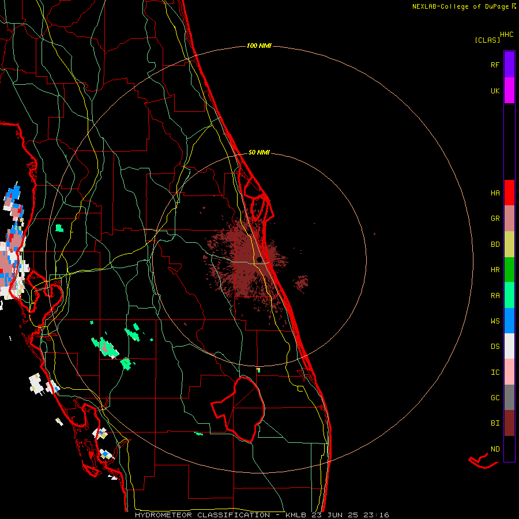Click the WS legend label
Screen dimensions: 519x519
495,321
